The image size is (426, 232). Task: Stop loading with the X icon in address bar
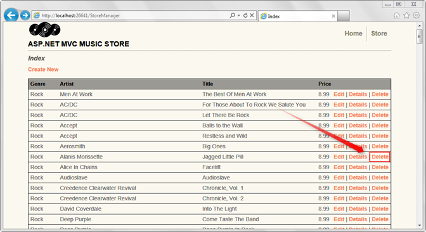[x=252, y=15]
